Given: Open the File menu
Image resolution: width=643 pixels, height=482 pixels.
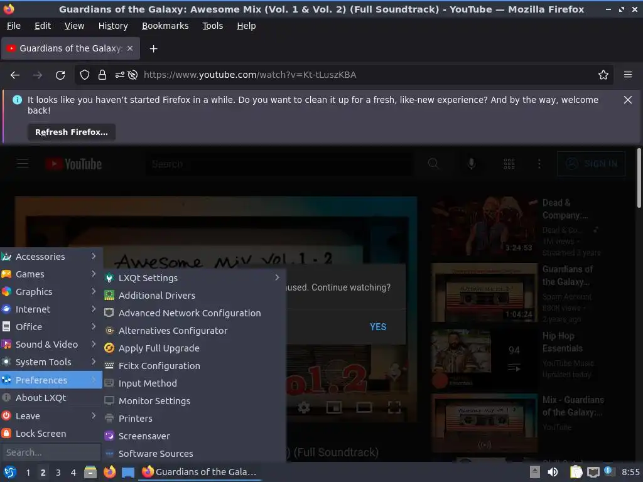Looking at the screenshot, I should 14,26.
